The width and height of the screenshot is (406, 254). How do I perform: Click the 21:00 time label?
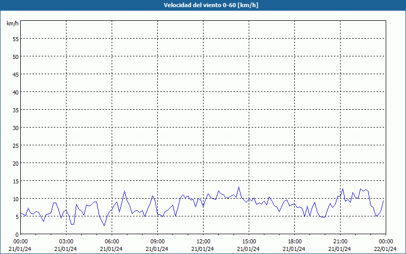coord(340,242)
